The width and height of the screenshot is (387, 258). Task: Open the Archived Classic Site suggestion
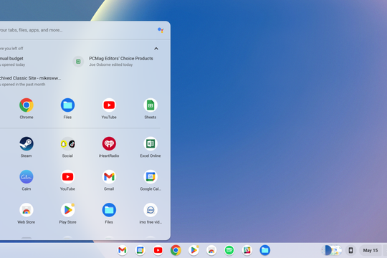tap(30, 81)
